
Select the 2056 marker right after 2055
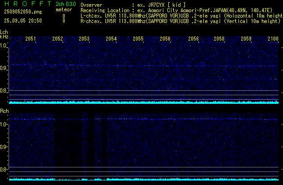[x=165, y=38]
